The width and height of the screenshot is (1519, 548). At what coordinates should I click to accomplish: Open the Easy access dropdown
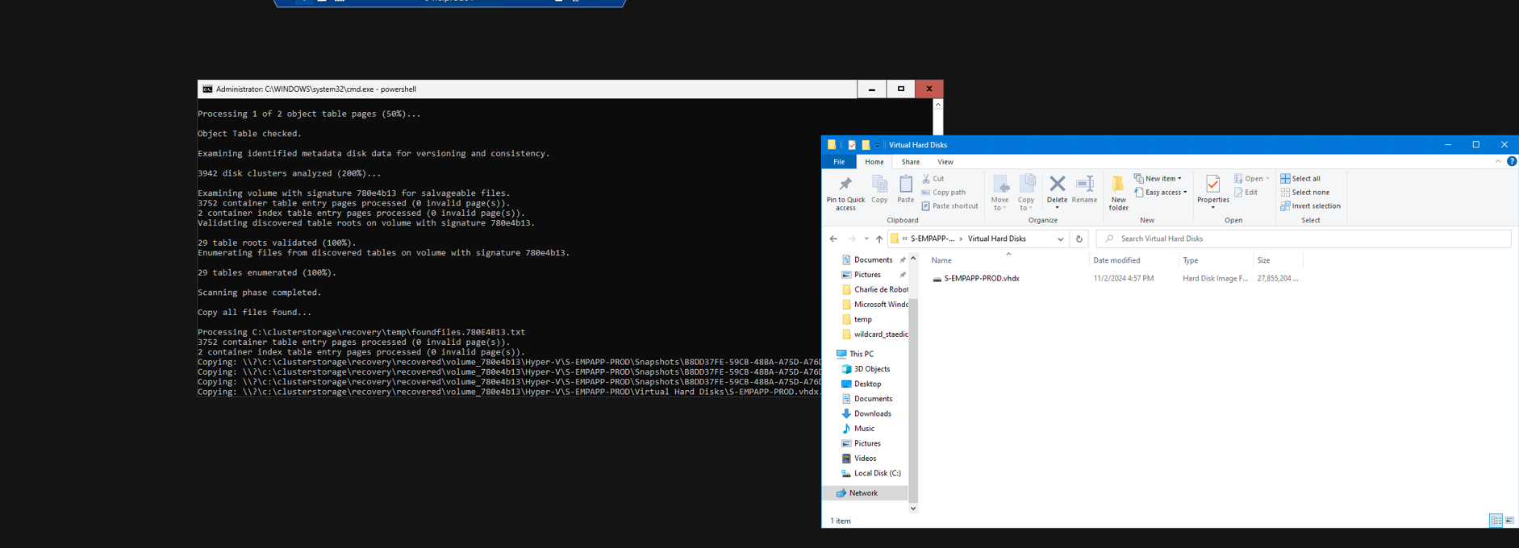tap(1161, 193)
